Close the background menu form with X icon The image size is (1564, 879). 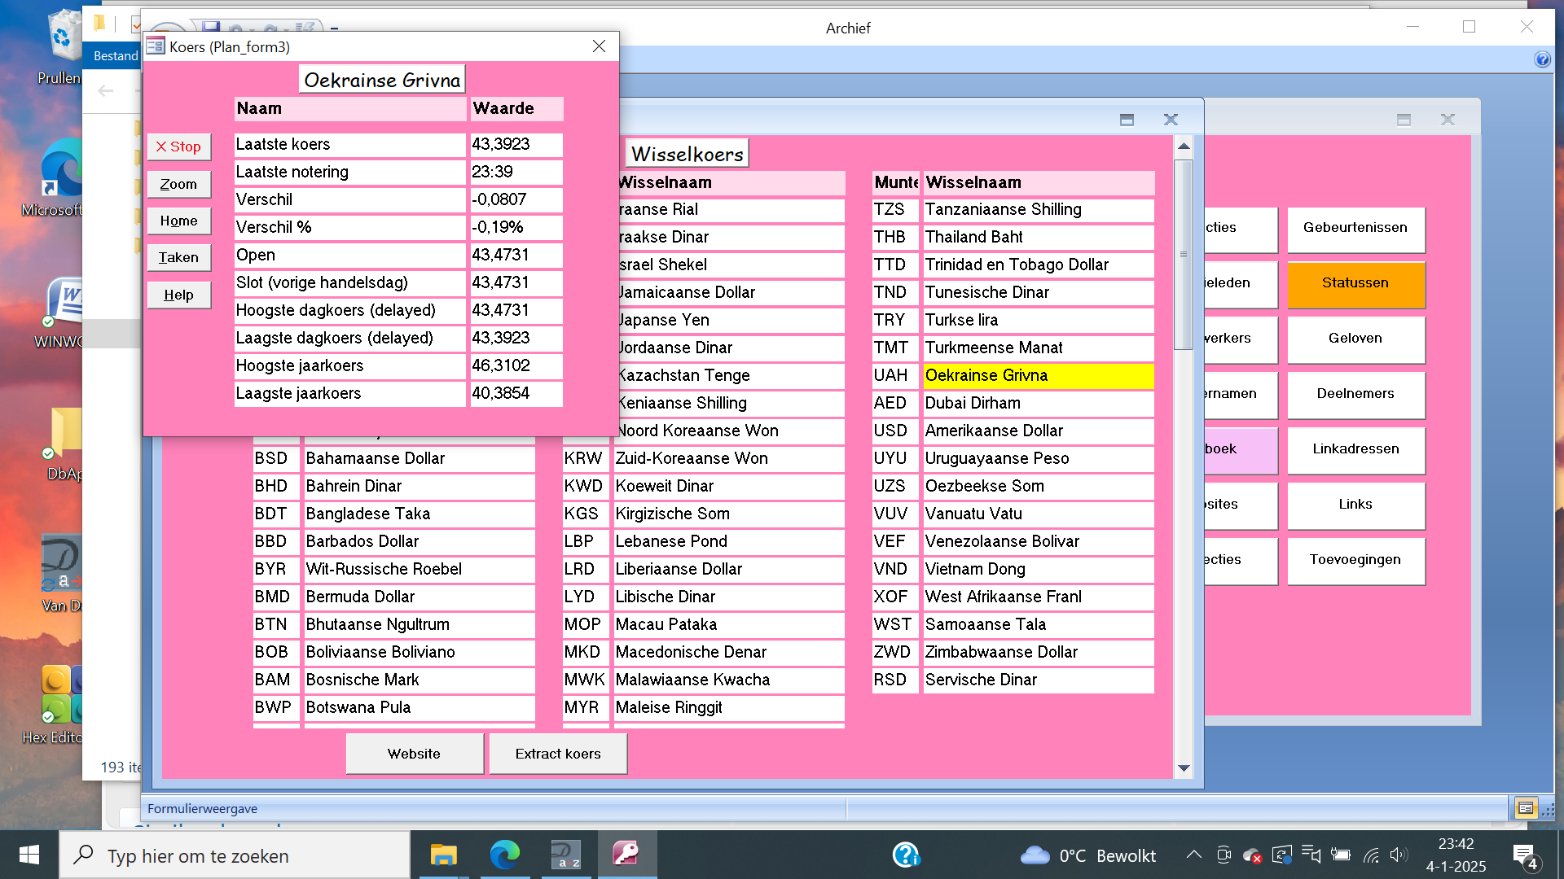pos(1448,120)
